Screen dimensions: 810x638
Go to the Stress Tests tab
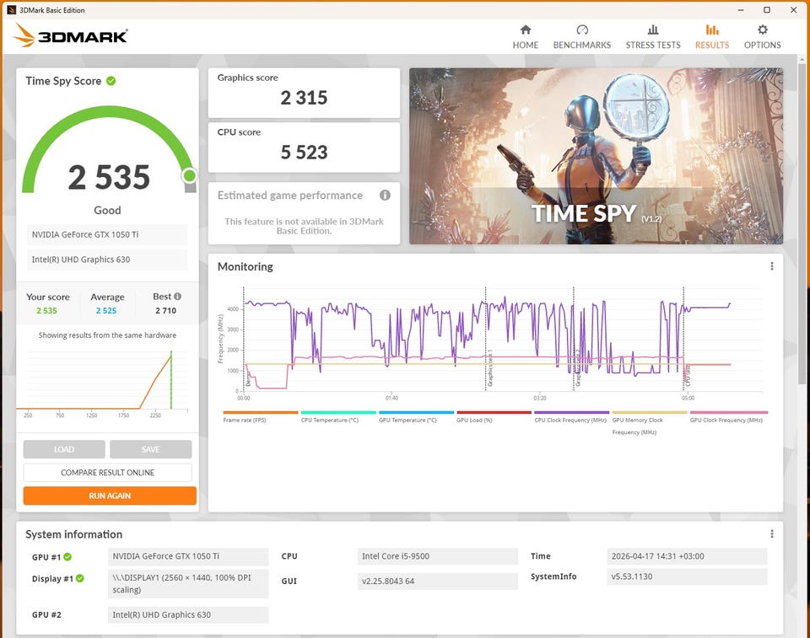coord(653,36)
